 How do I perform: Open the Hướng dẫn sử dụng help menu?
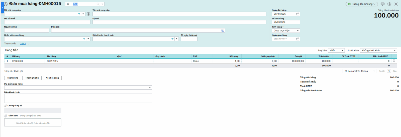tap(361, 4)
